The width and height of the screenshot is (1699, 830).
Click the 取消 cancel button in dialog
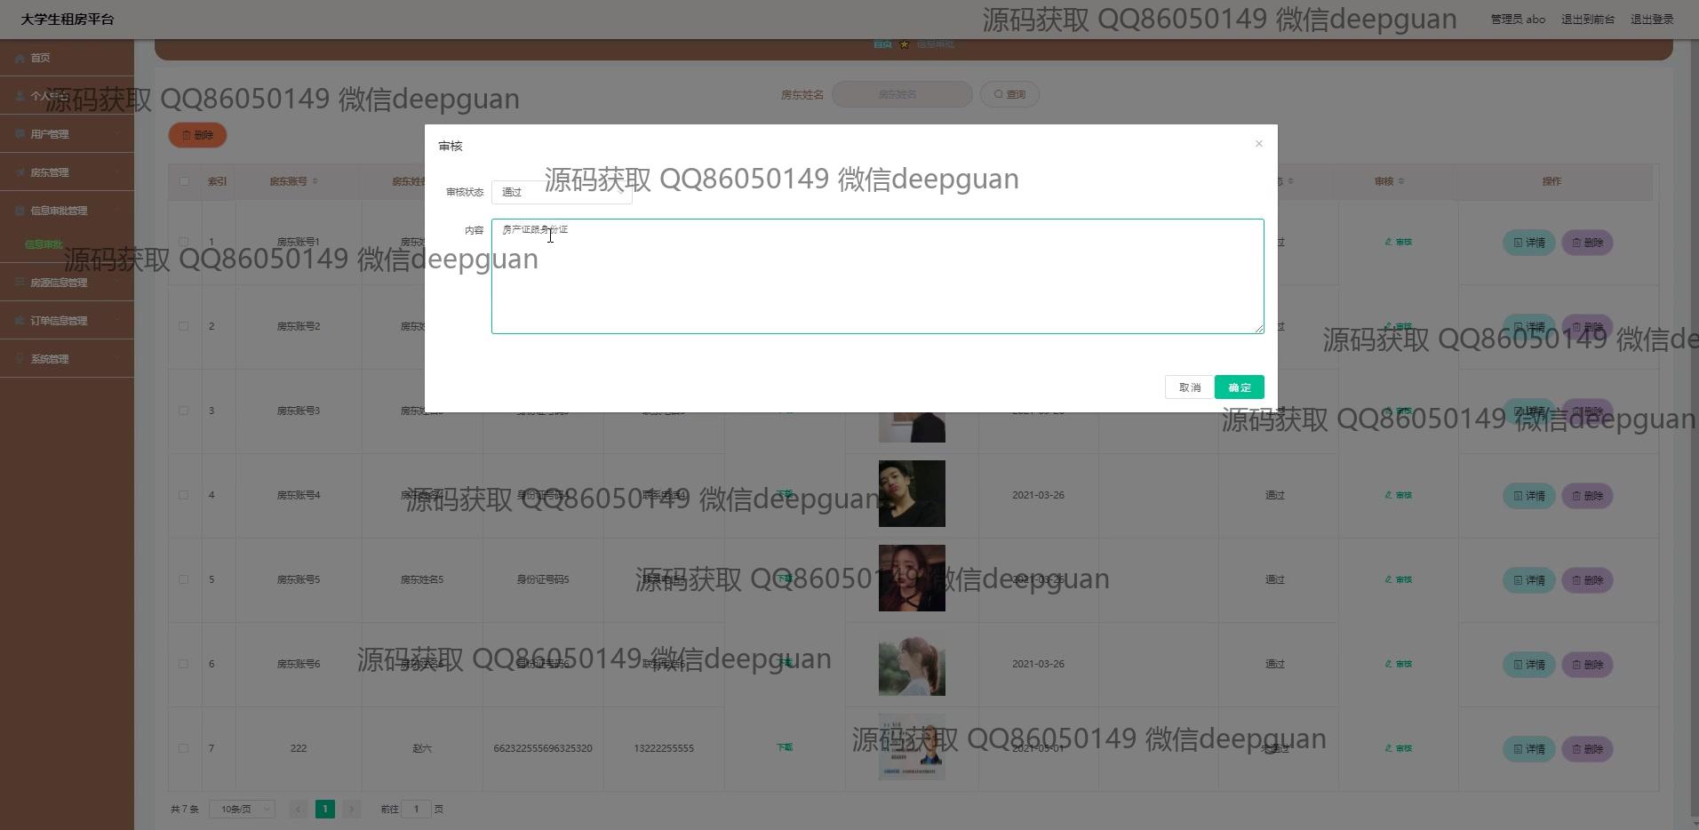click(x=1189, y=387)
